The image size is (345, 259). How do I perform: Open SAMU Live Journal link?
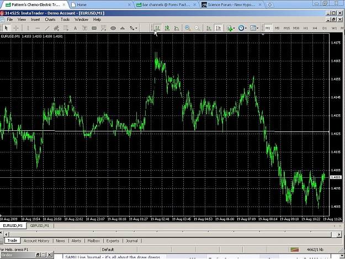coord(113,257)
